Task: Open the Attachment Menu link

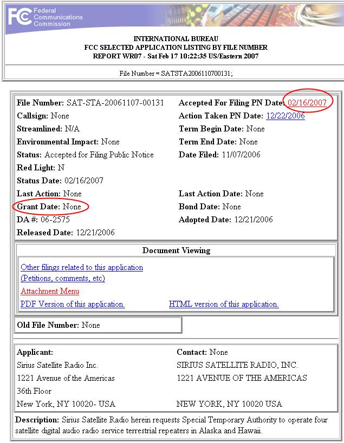Action: pyautogui.click(x=50, y=291)
